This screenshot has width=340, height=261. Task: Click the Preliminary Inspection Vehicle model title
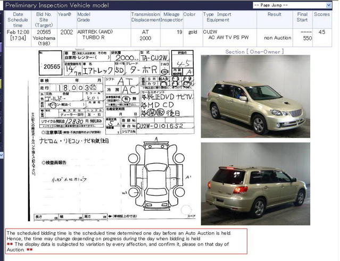[57, 5]
